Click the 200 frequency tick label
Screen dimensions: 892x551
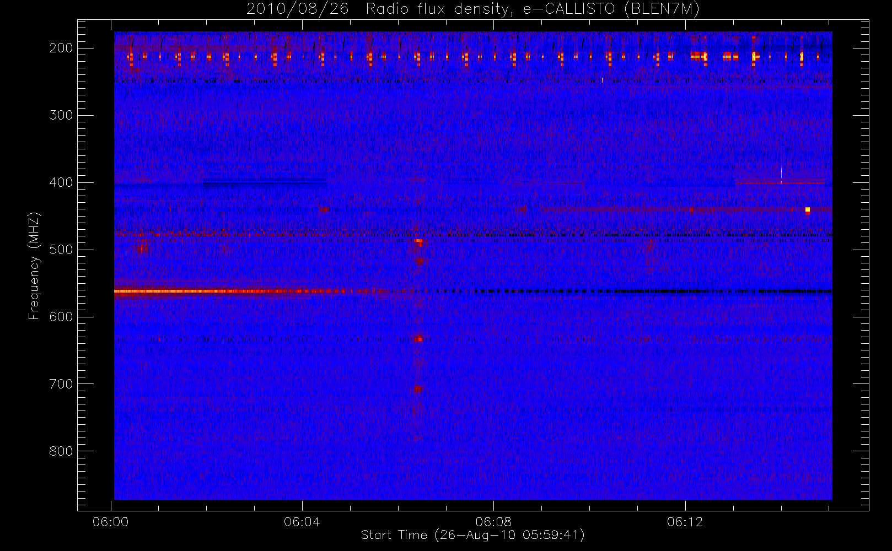click(61, 48)
